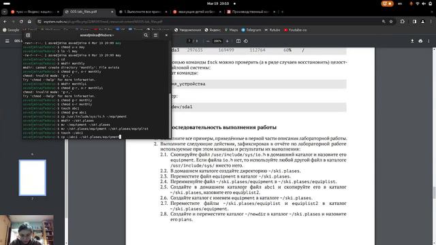This screenshot has width=436, height=245.
Task: Open the browser home page
Action: (x=29, y=21)
